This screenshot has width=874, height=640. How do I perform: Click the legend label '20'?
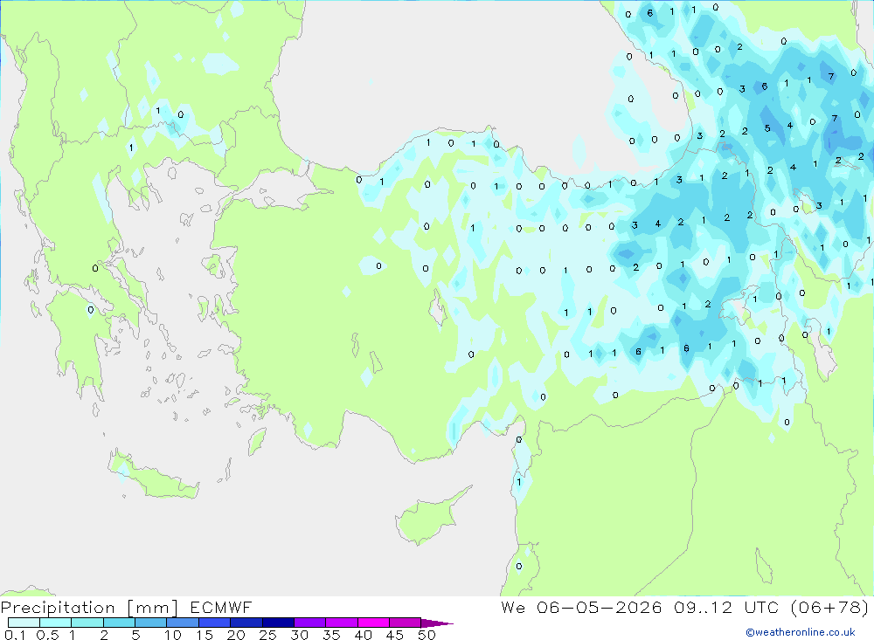(x=236, y=635)
